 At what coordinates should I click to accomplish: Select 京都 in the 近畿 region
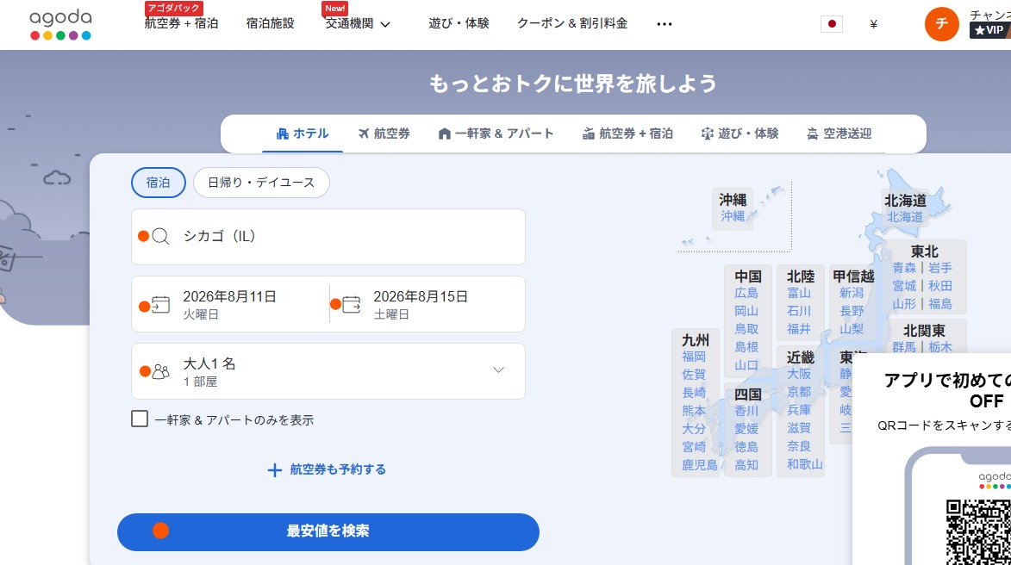(799, 392)
